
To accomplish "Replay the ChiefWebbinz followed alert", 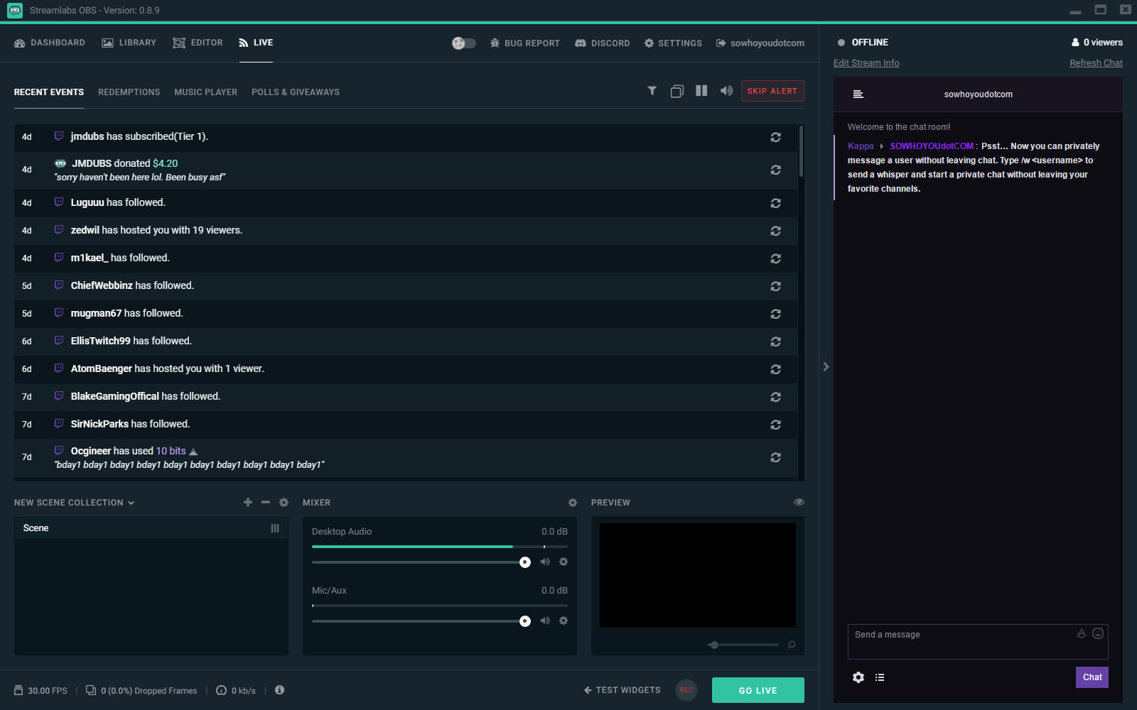I will pyautogui.click(x=776, y=286).
